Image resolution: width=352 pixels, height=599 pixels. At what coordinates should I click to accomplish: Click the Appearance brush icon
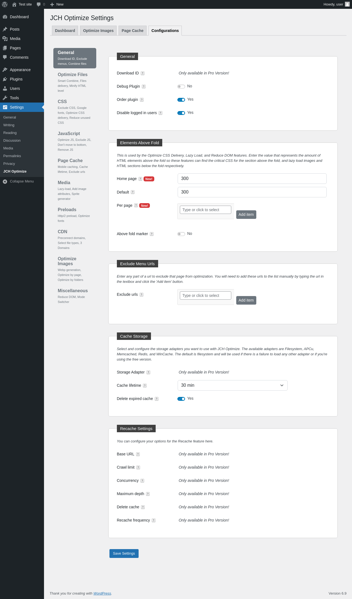tap(5, 70)
